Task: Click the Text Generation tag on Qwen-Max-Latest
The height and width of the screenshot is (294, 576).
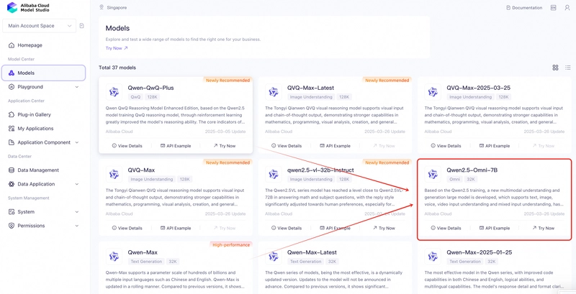Action: 305,262
